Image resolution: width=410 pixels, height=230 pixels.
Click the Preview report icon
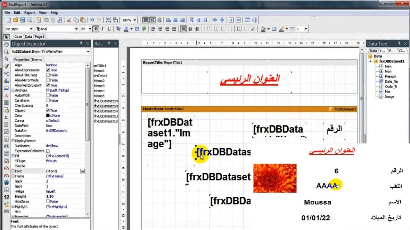29,20
